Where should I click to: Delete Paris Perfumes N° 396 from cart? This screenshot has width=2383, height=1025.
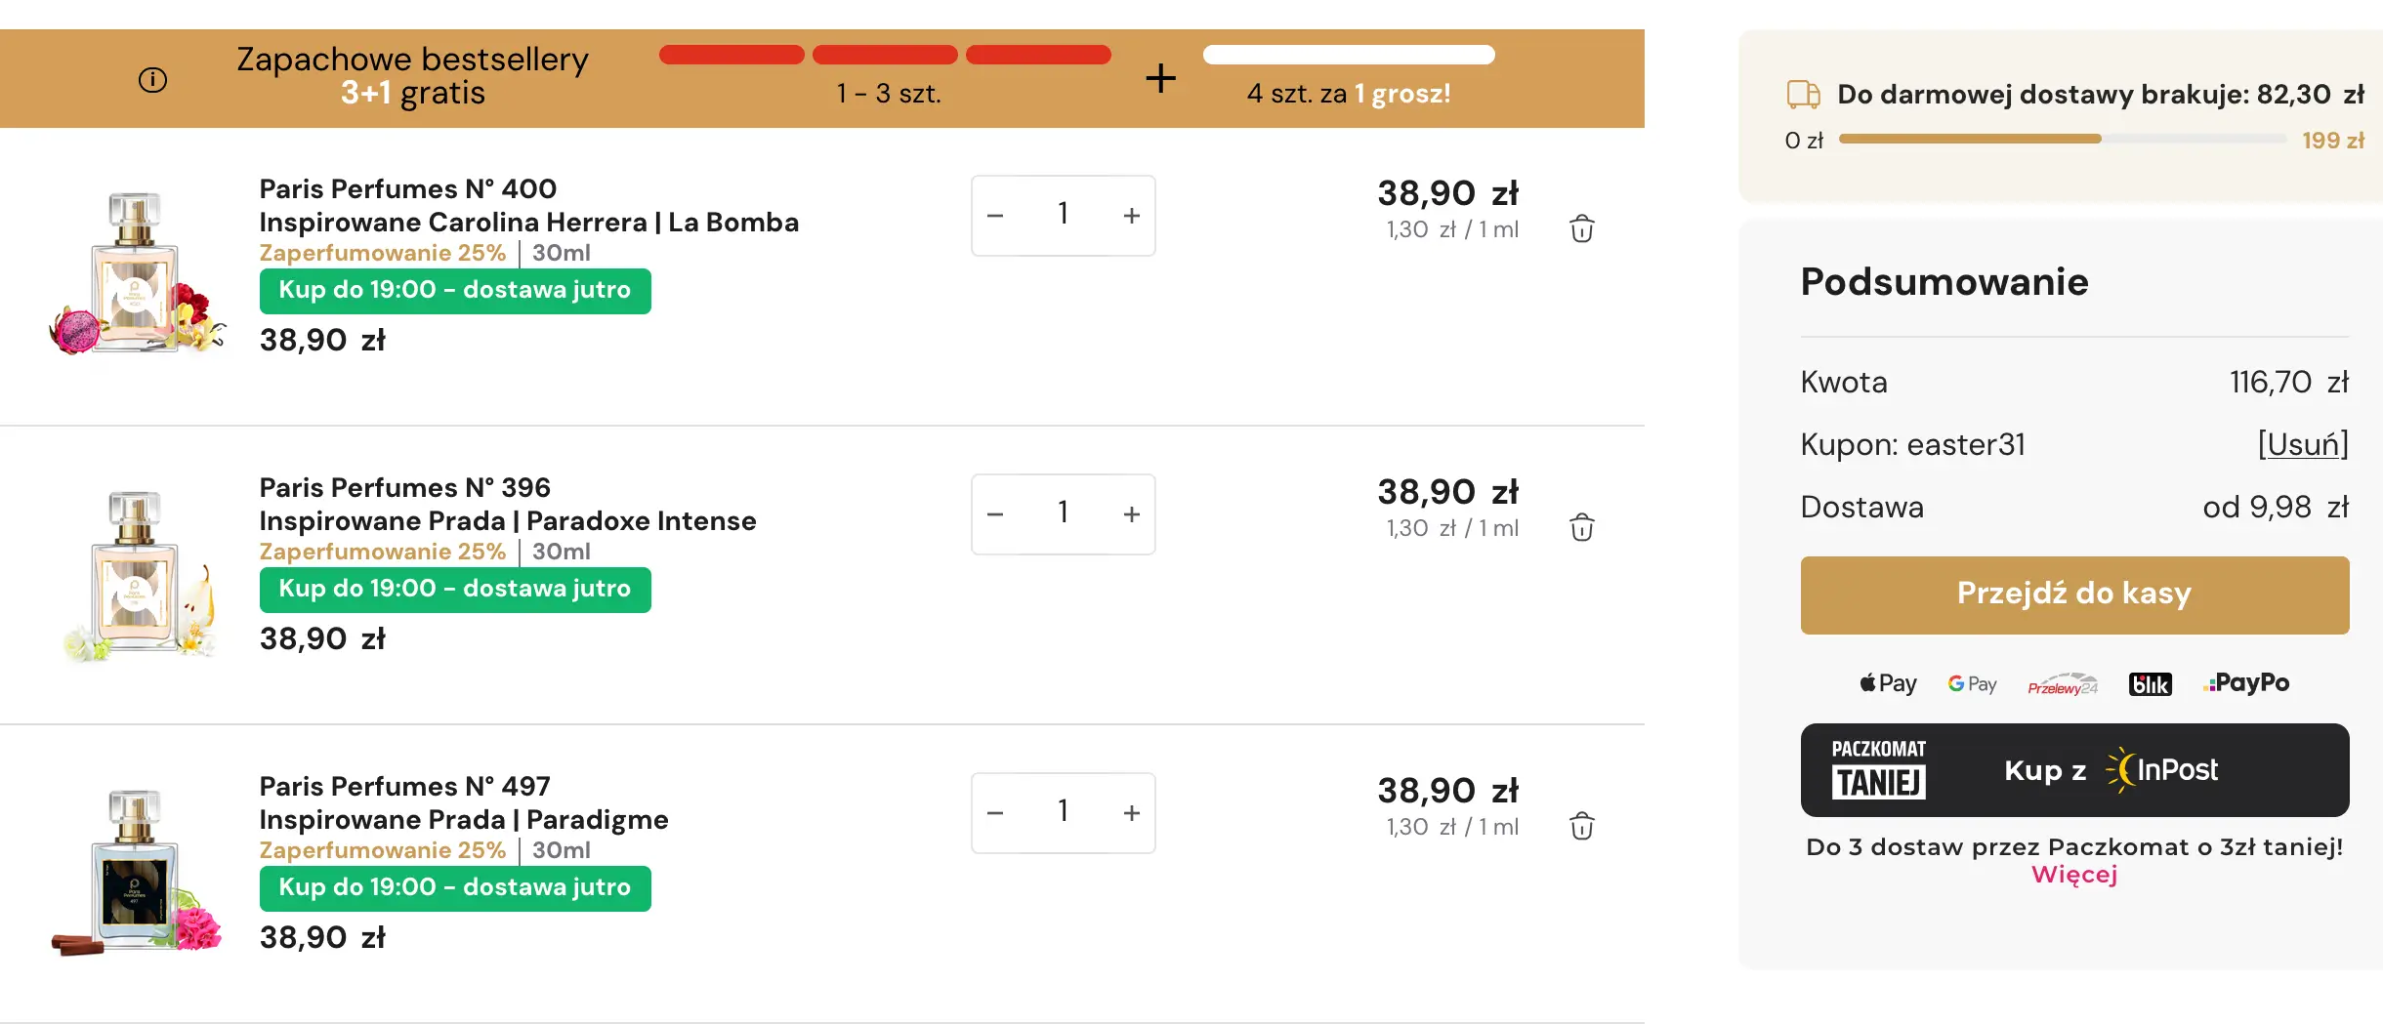[1581, 527]
